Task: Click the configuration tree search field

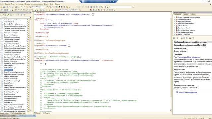Action: tap(15, 17)
